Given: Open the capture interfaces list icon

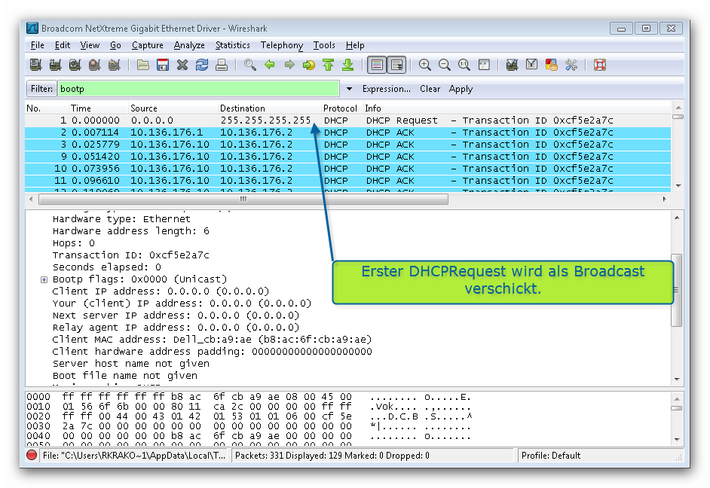Looking at the screenshot, I should point(35,65).
